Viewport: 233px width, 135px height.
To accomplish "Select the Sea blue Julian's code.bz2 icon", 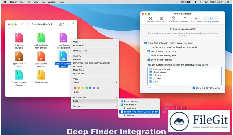I will [x=63, y=56].
